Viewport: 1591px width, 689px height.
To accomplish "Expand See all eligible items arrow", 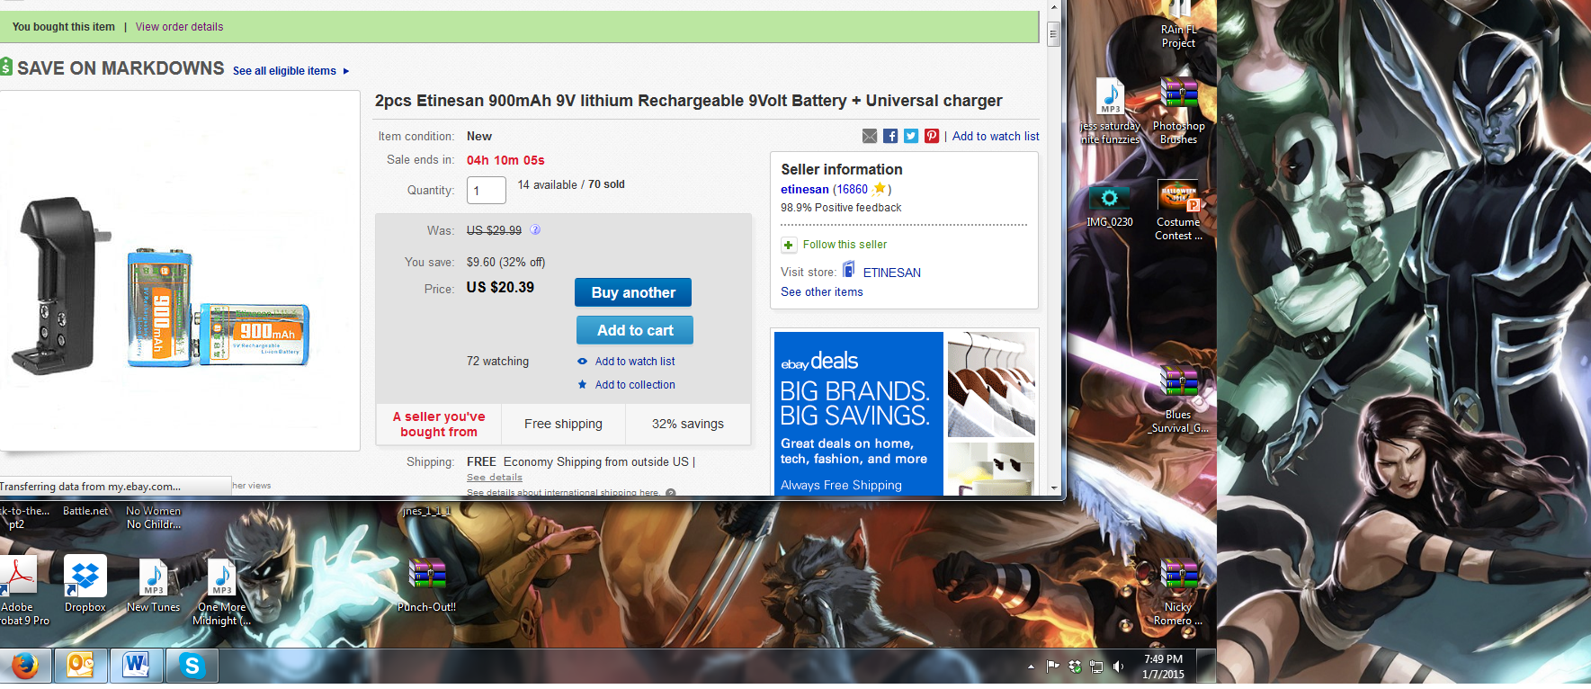I will tap(346, 71).
